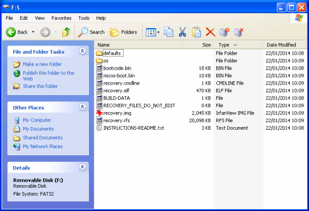Click the recovery.rfs file name
The width and height of the screenshot is (309, 211).
116,120
